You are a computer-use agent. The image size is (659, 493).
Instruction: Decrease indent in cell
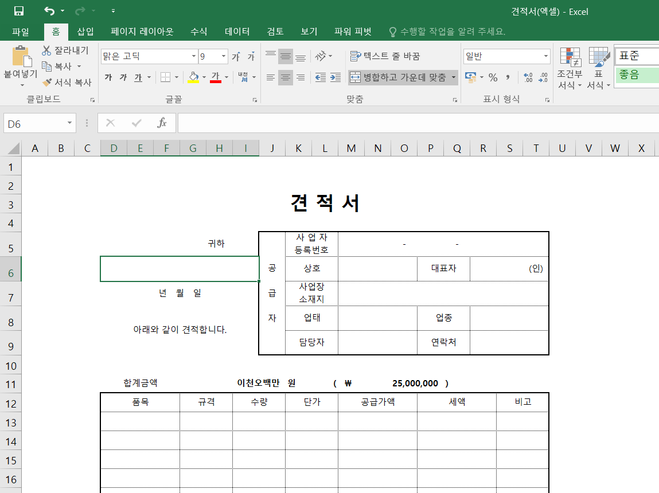pos(320,77)
